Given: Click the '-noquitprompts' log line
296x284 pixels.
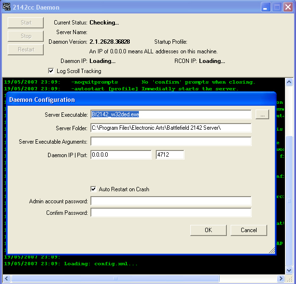Looking at the screenshot, I should tap(130, 82).
